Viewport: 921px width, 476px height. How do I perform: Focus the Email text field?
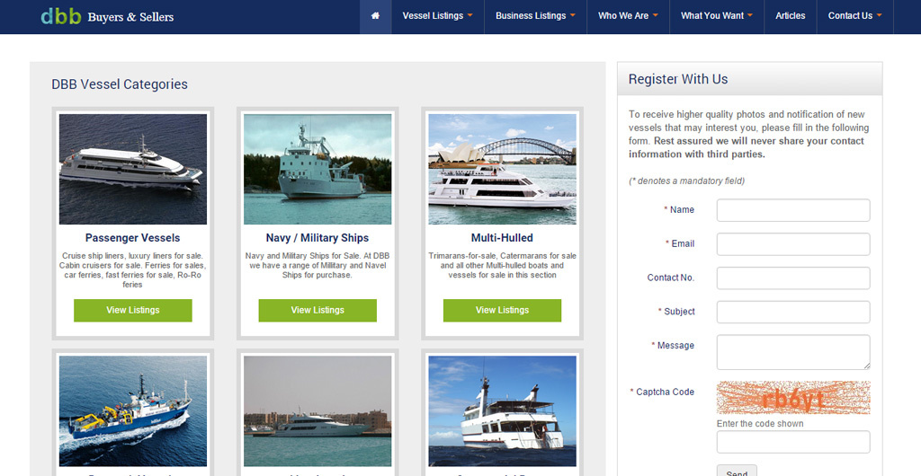coord(792,244)
